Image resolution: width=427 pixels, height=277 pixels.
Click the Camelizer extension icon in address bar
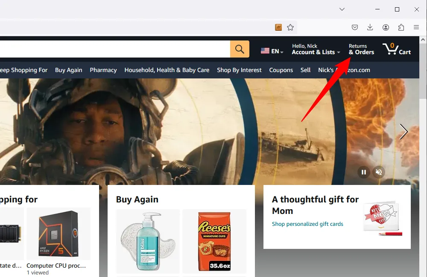click(278, 27)
